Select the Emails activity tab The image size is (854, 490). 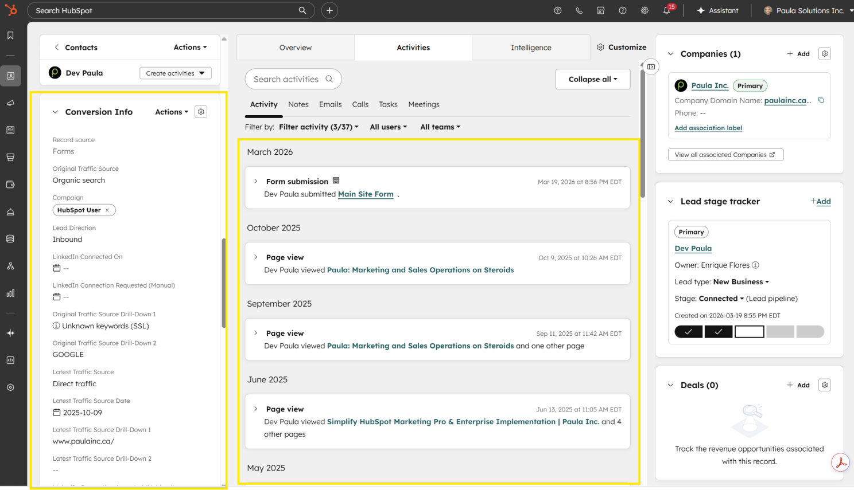(331, 104)
